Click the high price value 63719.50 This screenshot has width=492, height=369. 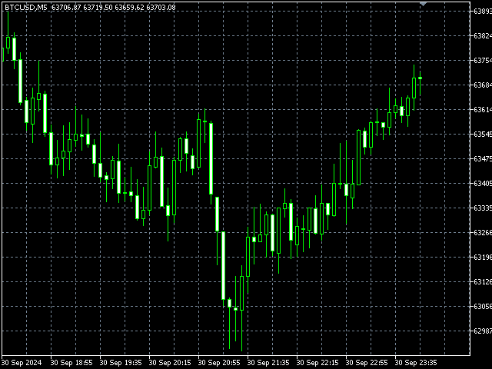tap(98, 7)
